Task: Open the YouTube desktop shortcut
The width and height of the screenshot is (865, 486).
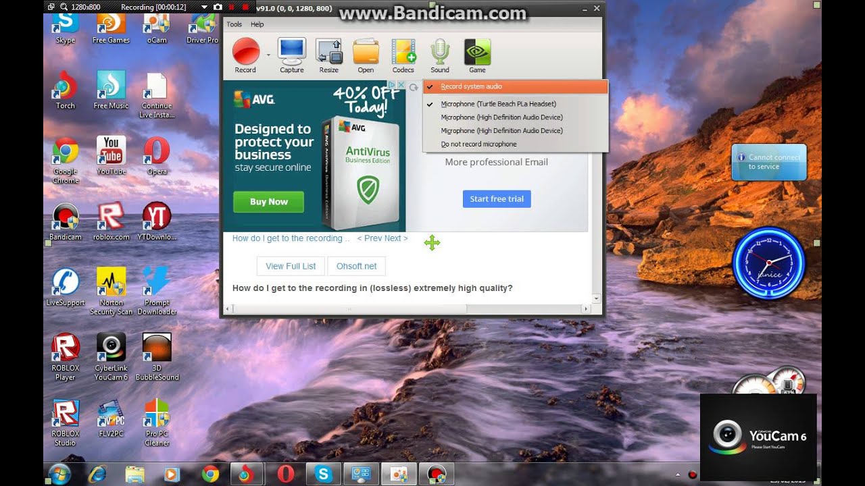Action: [x=111, y=155]
